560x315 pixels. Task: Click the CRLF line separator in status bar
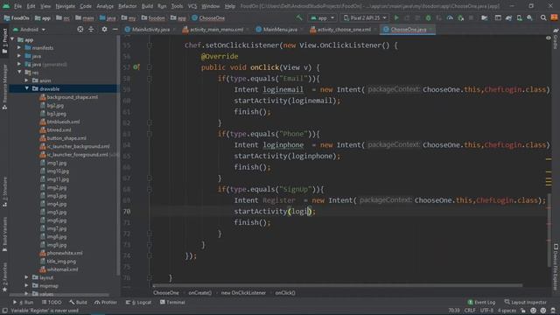point(470,311)
